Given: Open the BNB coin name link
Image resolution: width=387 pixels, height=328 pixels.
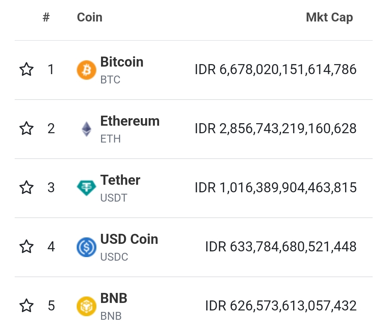Looking at the screenshot, I should pyautogui.click(x=114, y=298).
